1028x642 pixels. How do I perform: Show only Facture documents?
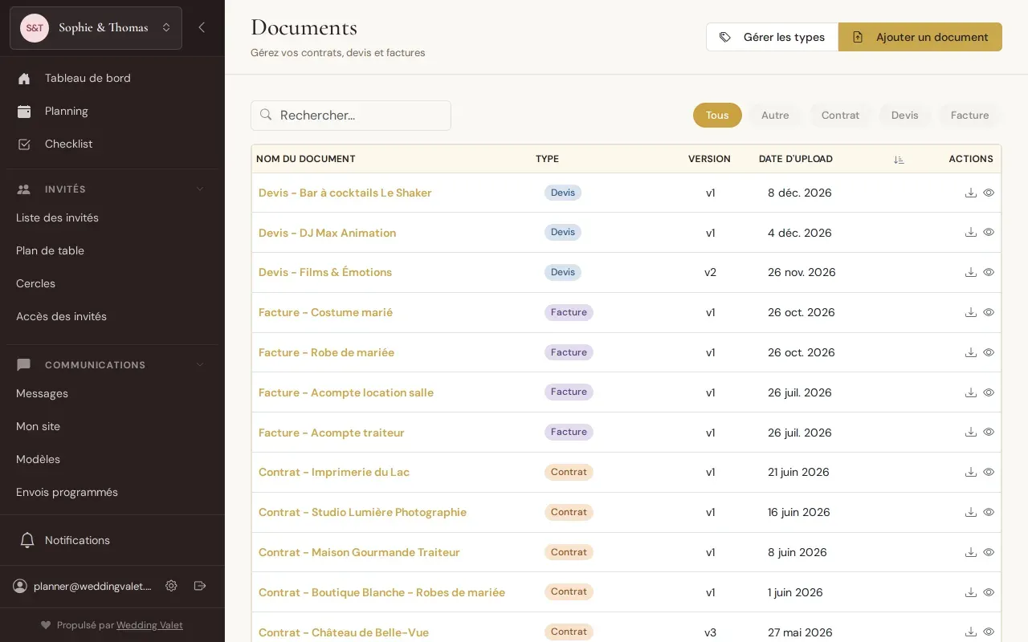click(969, 115)
